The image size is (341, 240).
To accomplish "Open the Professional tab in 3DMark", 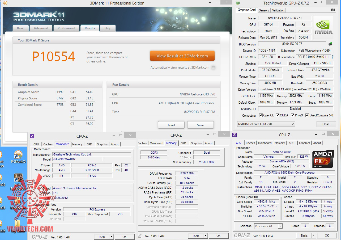I will (x=66, y=28).
